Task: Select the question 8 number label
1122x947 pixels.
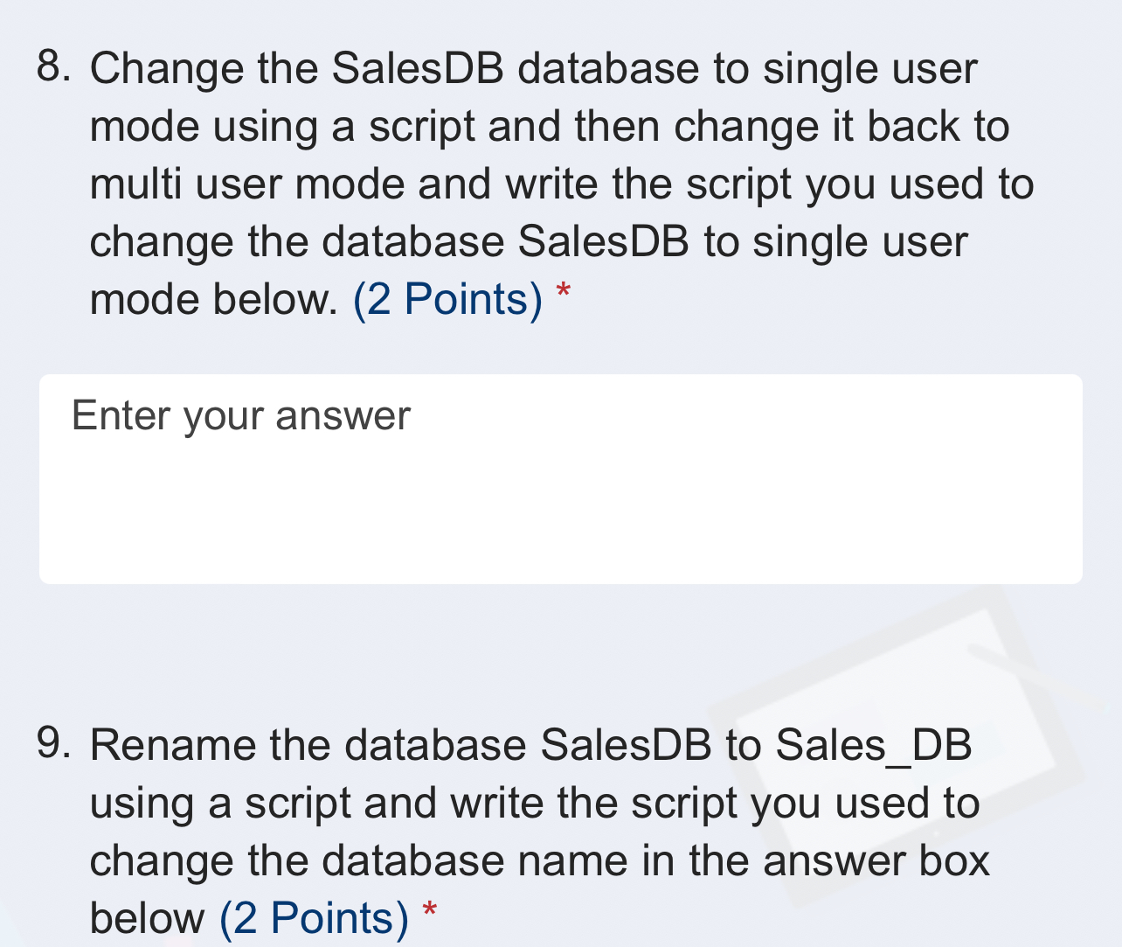Action: pyautogui.click(x=54, y=68)
